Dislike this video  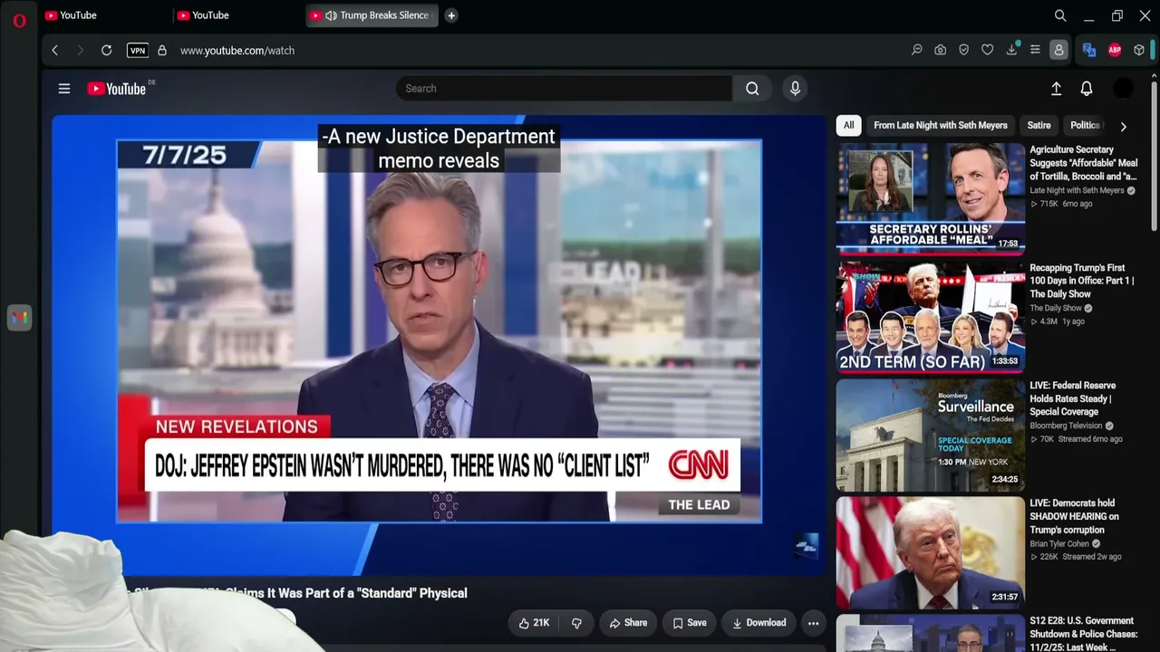click(576, 623)
